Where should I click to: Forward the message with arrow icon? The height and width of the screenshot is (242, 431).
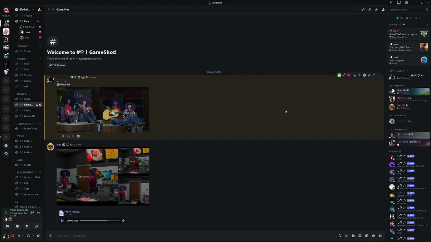coord(374,75)
